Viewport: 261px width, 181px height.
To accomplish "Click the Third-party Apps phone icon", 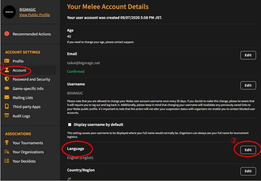I will 7,107.
